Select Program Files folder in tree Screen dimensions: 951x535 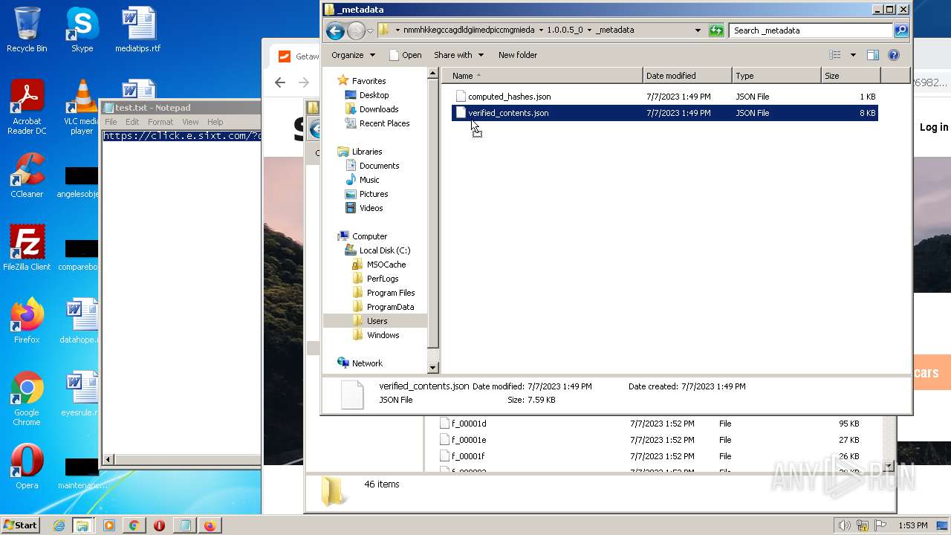tap(390, 293)
